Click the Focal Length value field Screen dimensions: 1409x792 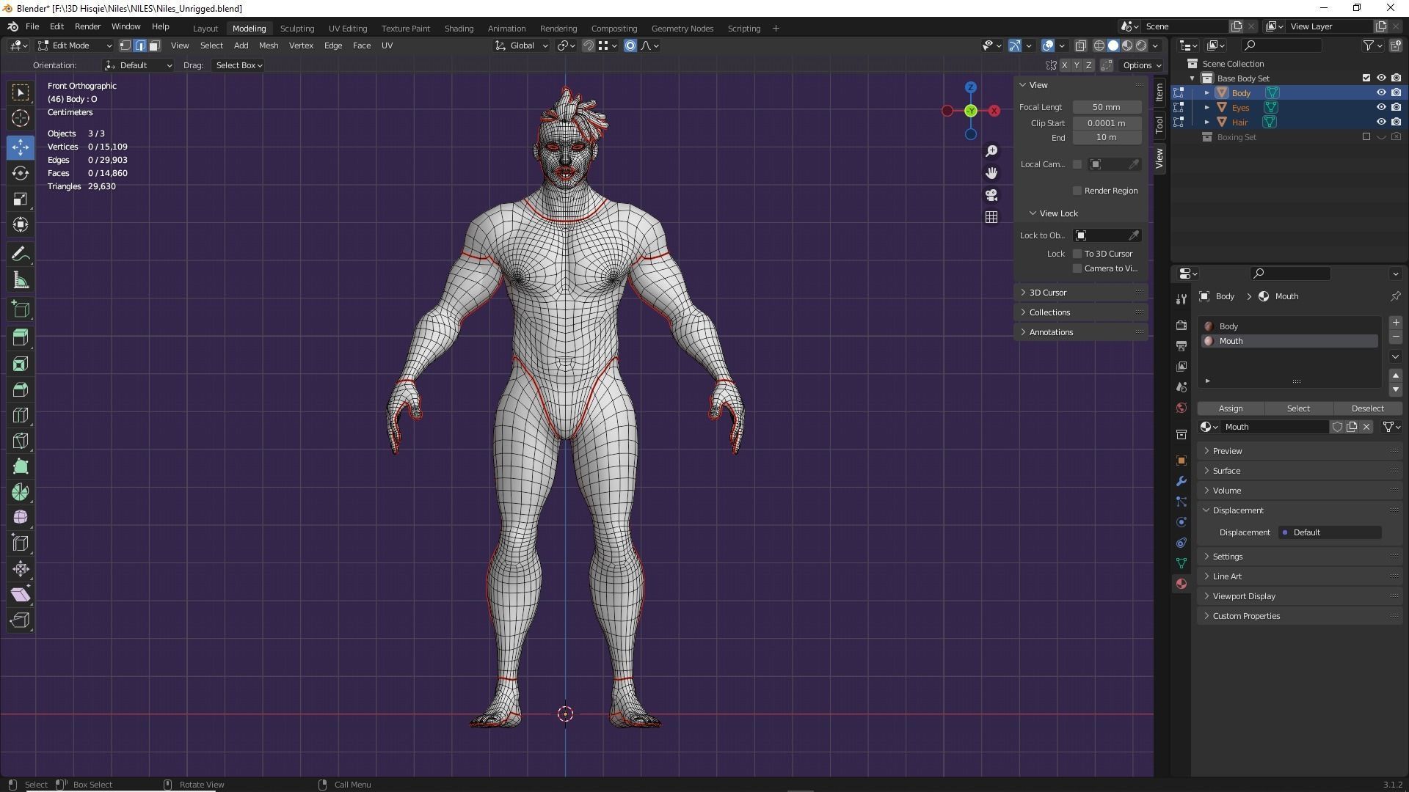1106,107
